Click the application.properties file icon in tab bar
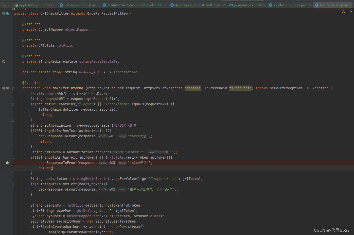 click(16, 5)
